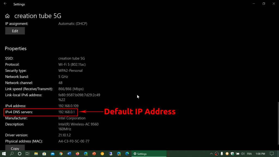This screenshot has width=279, height=157.
Task: Open Windows Security from the system tray
Action: (x=232, y=154)
